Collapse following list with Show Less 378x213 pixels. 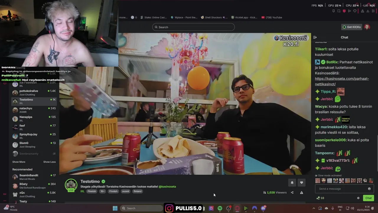point(49,162)
